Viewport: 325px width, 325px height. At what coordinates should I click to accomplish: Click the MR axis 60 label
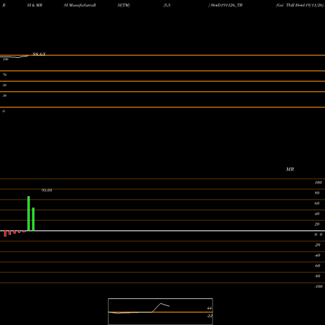click(317, 203)
